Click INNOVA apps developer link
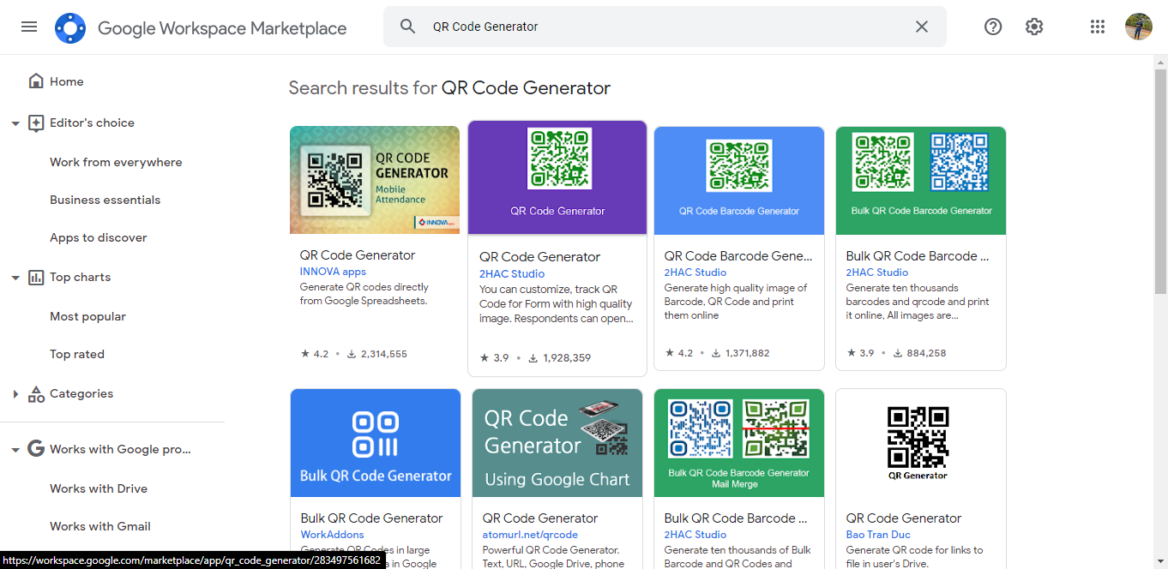Viewport: 1168px width, 569px height. click(333, 272)
